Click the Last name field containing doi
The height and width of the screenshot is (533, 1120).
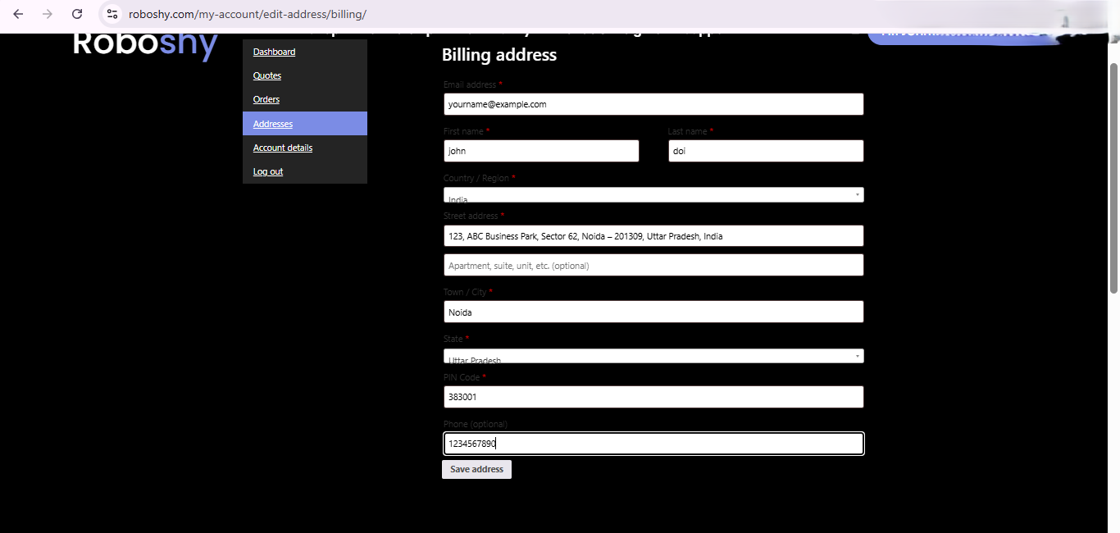766,151
